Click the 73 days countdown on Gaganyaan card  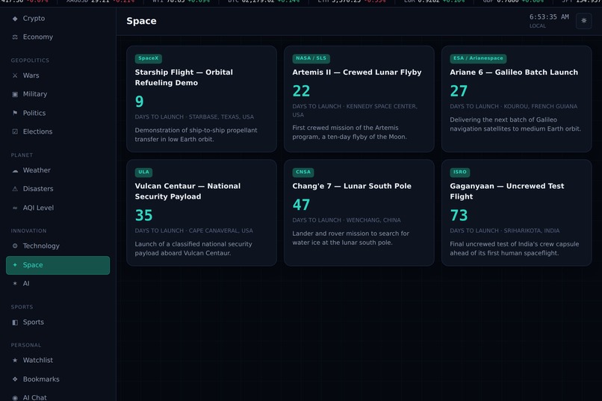[x=459, y=215]
